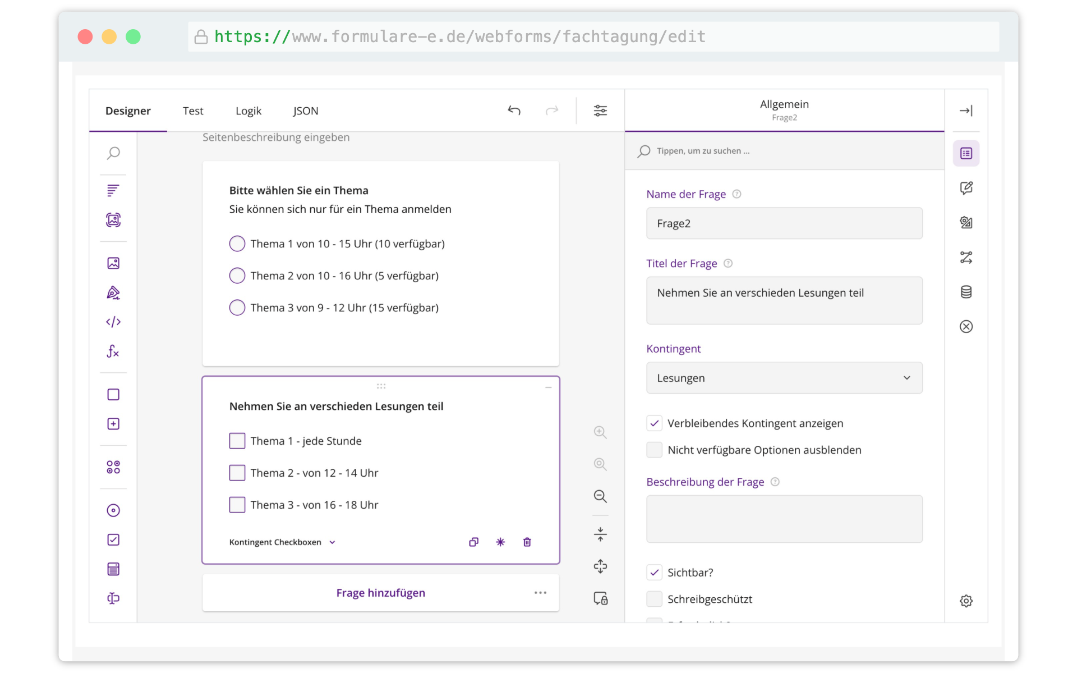The height and width of the screenshot is (673, 1077).
Task: Enable the Schreibgeschützt checkbox
Action: 654,599
